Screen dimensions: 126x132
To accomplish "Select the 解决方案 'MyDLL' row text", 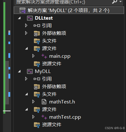I will point(69,10).
